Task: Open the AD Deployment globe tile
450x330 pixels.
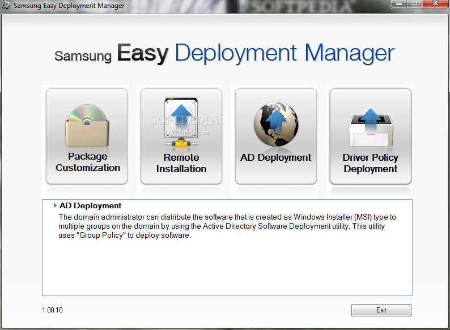Action: [276, 136]
